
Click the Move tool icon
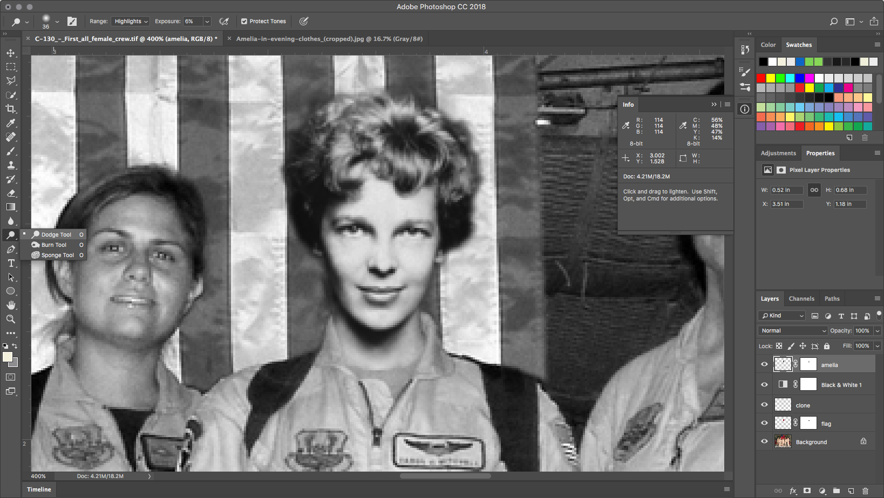coord(11,53)
